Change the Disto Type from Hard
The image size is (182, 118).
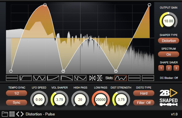pos(144,93)
